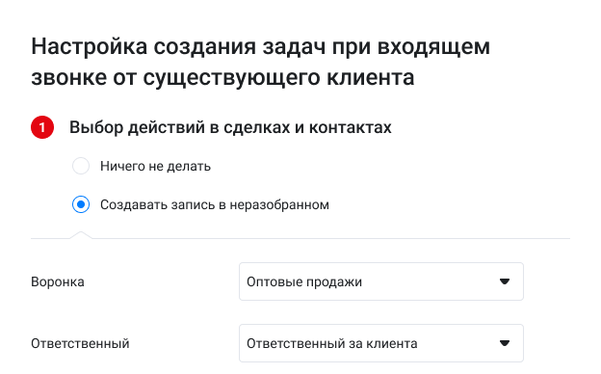
Task: Click the triangular pointer notch on divider
Action: pyautogui.click(x=81, y=235)
